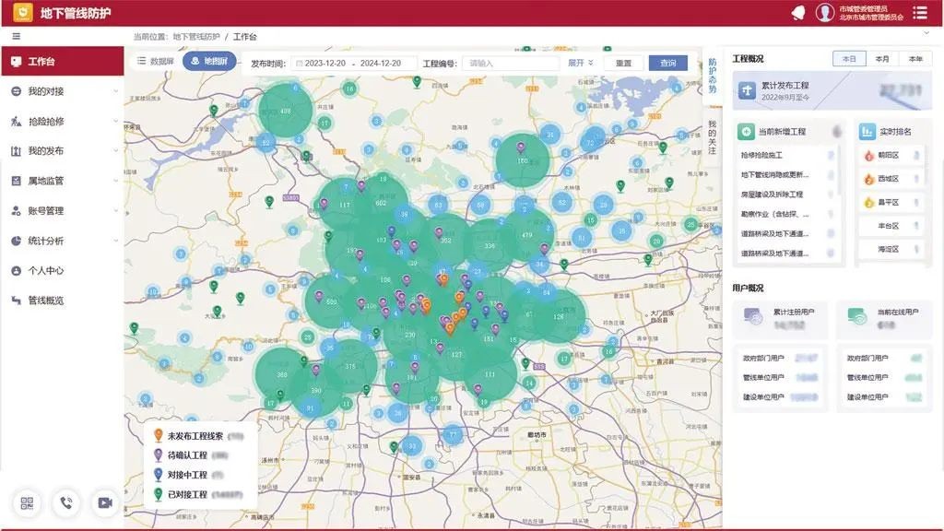944x531 pixels.
Task: Select the 本月 time range option
Action: coord(882,58)
